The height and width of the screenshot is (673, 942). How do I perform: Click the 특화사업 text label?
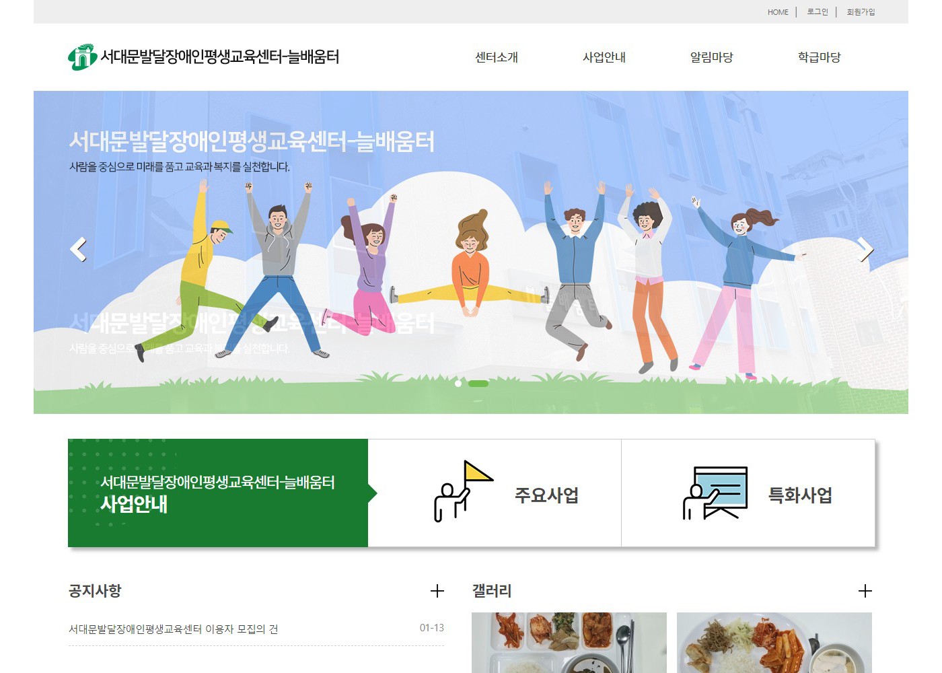(800, 495)
